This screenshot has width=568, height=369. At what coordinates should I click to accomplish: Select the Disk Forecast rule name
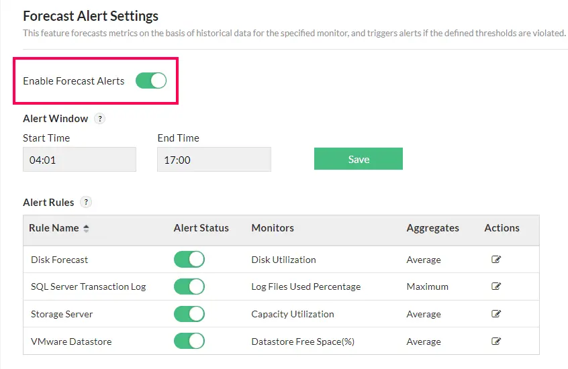[x=59, y=260]
